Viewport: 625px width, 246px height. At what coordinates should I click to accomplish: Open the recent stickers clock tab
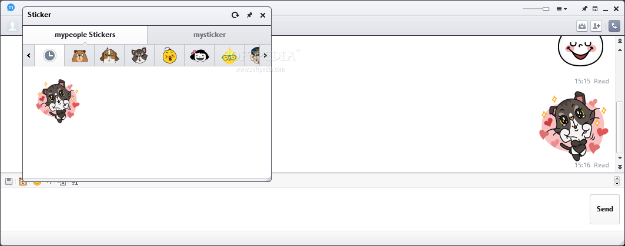point(49,55)
